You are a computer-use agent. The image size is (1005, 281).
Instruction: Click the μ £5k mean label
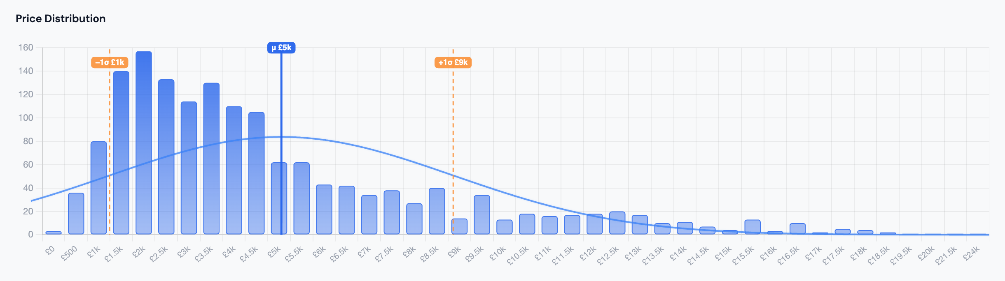point(281,48)
